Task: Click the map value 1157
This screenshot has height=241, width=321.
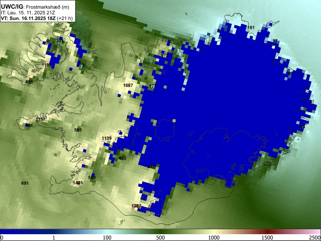Action: coord(40,119)
